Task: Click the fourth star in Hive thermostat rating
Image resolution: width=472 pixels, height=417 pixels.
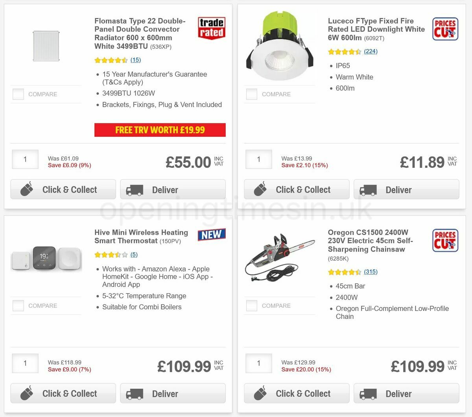Action: (118, 254)
